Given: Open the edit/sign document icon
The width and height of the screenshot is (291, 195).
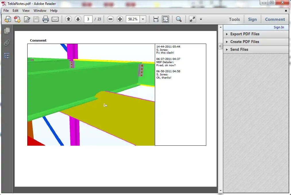Looking at the screenshot, I should [27, 19].
